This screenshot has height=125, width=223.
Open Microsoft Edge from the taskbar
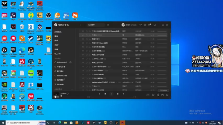[x=60, y=122]
